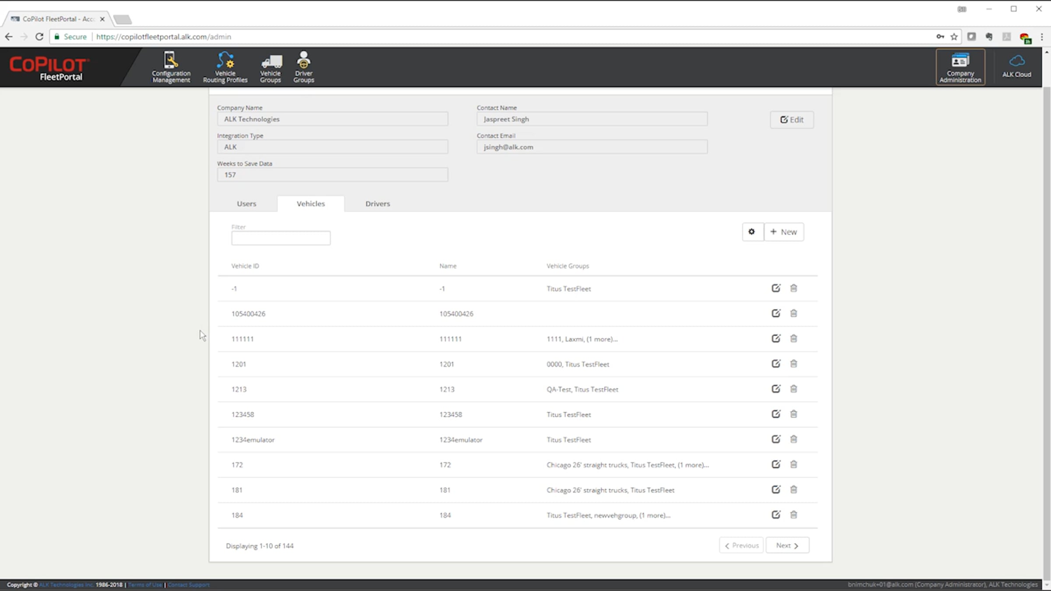Bookmark this page using the star icon
Image resolution: width=1051 pixels, height=591 pixels.
954,37
